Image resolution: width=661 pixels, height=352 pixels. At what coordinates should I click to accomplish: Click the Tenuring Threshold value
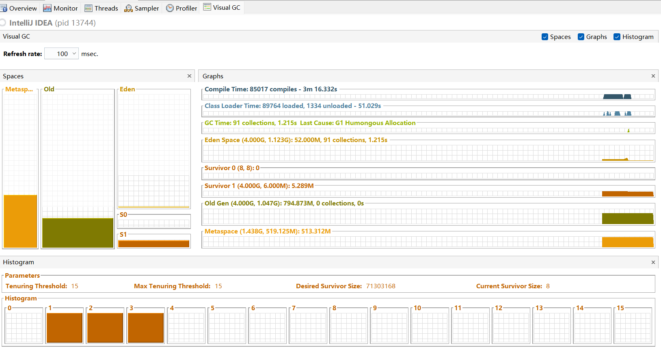[x=75, y=286]
